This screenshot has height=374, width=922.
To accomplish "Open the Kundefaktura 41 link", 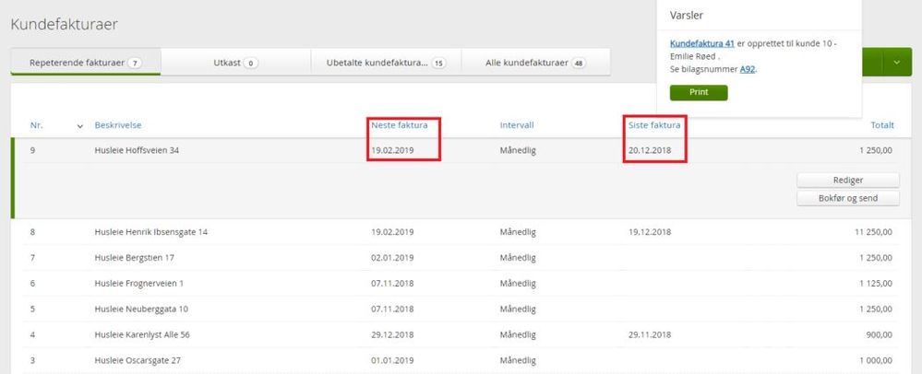I will click(702, 43).
